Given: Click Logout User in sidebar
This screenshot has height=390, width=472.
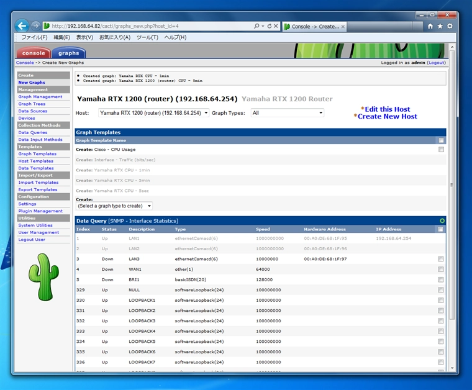Looking at the screenshot, I should click(32, 240).
